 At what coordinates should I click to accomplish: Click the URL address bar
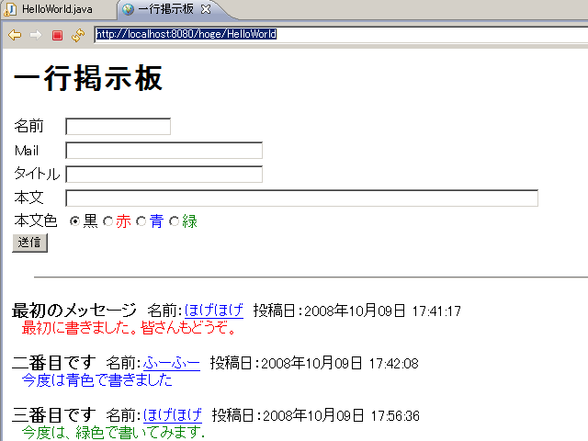tap(341, 35)
